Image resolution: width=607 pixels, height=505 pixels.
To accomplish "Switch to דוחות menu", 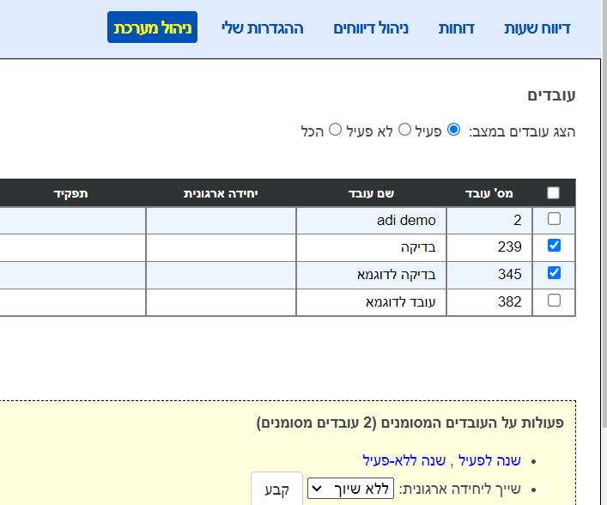I will tap(456, 28).
